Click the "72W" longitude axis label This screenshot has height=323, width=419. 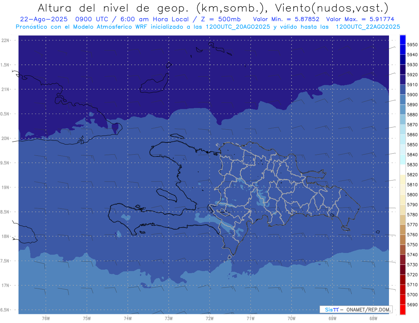(209, 319)
